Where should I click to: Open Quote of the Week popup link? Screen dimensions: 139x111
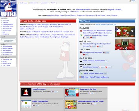point(34,32)
